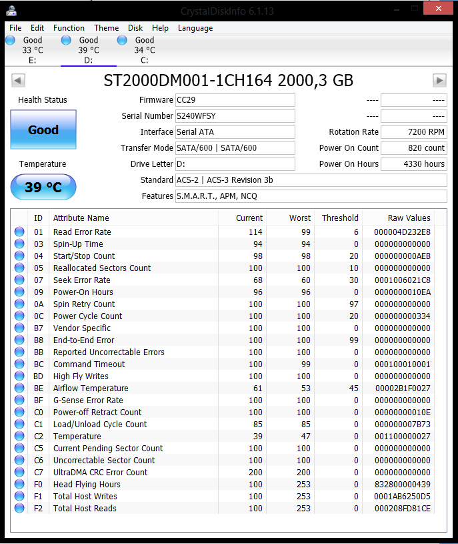Select drive C: status orb
Image resolution: width=458 pixels, height=544 pixels.
point(122,40)
